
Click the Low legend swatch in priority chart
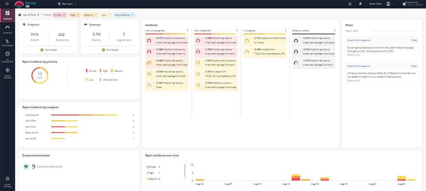pos(87,80)
